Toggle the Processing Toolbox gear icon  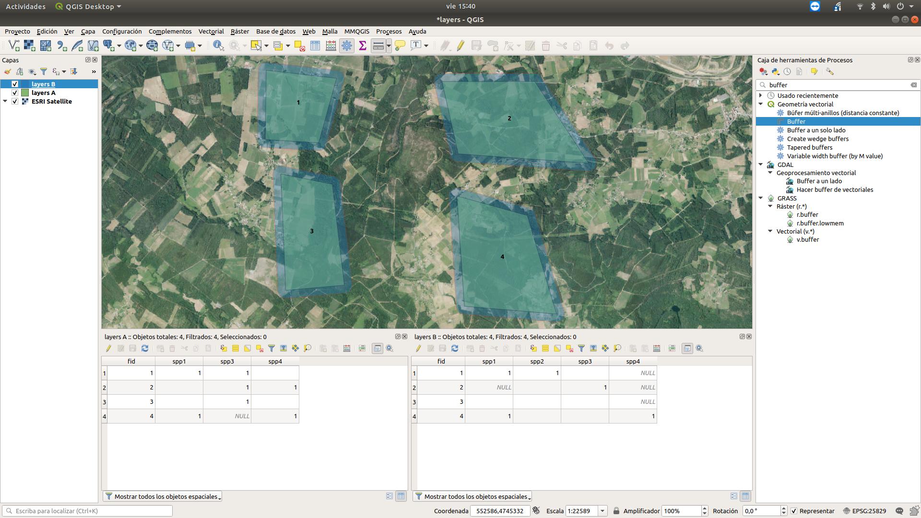point(347,46)
